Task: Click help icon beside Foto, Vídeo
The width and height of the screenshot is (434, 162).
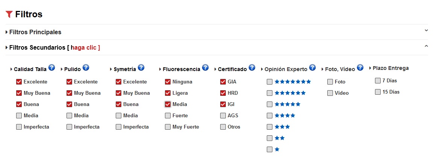Action: pyautogui.click(x=360, y=68)
